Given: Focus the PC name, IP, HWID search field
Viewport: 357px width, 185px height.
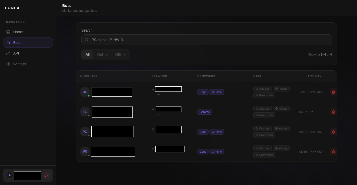Looking at the screenshot, I should [x=206, y=40].
